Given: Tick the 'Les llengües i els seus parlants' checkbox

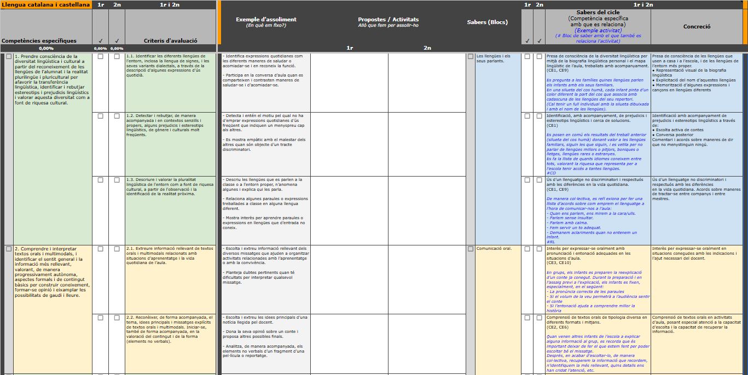Looking at the screenshot, I should tap(471, 56).
